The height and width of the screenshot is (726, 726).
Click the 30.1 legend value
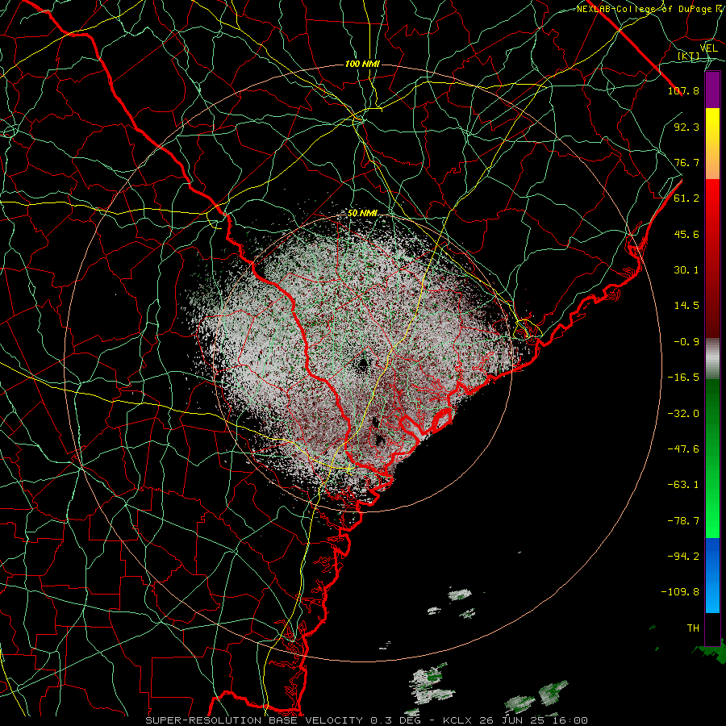pyautogui.click(x=686, y=270)
